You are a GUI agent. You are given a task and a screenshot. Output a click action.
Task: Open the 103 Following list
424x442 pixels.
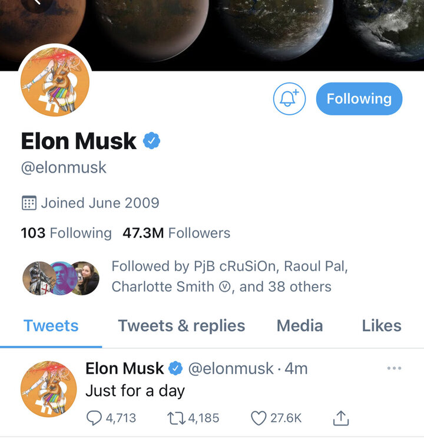pos(66,233)
